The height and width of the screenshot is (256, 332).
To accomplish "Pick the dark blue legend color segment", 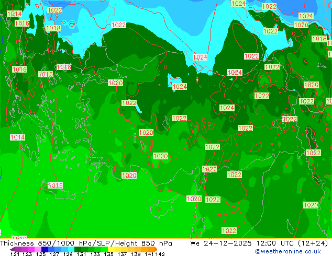I will [45, 249].
